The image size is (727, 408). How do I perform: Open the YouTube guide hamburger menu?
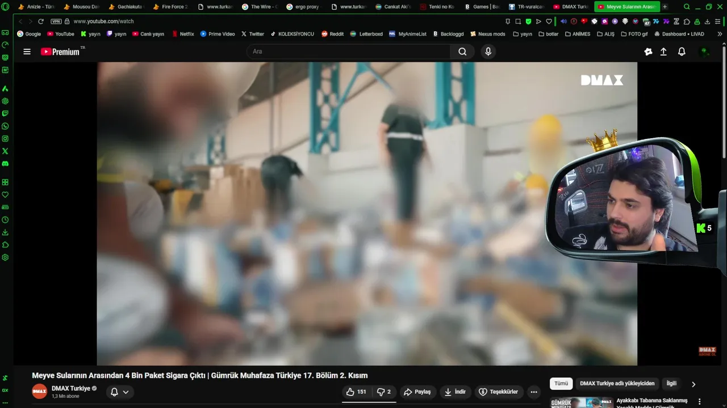(27, 52)
